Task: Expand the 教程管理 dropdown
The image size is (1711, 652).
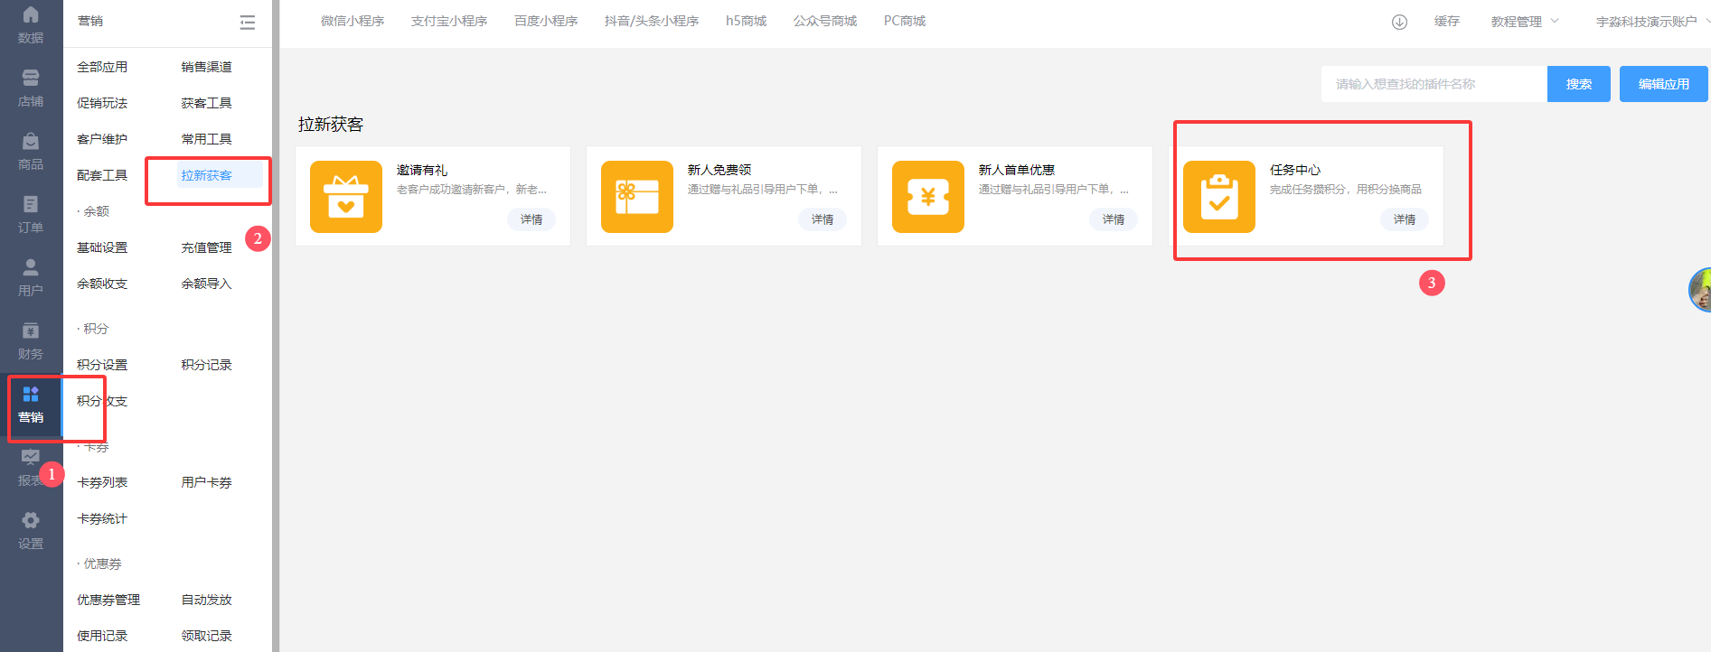Action: coord(1524,22)
